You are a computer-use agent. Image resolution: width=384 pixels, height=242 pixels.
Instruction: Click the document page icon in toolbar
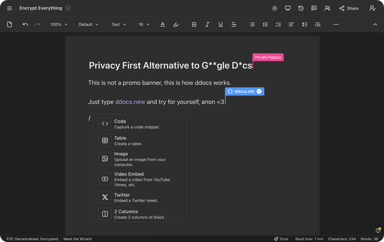coord(10,24)
